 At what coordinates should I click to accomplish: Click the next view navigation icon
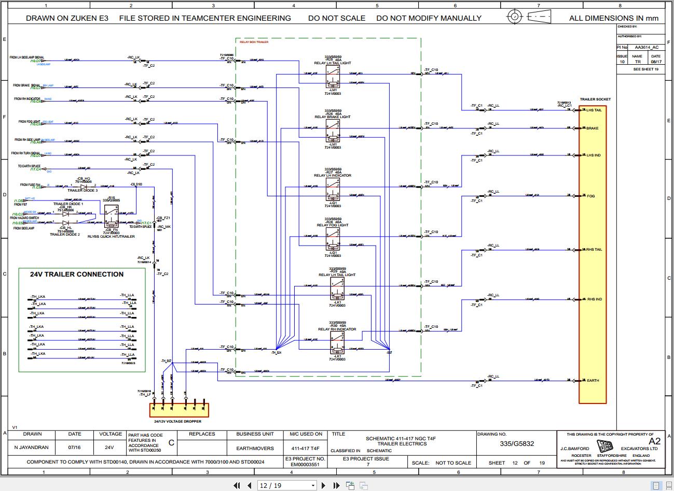pos(363,485)
